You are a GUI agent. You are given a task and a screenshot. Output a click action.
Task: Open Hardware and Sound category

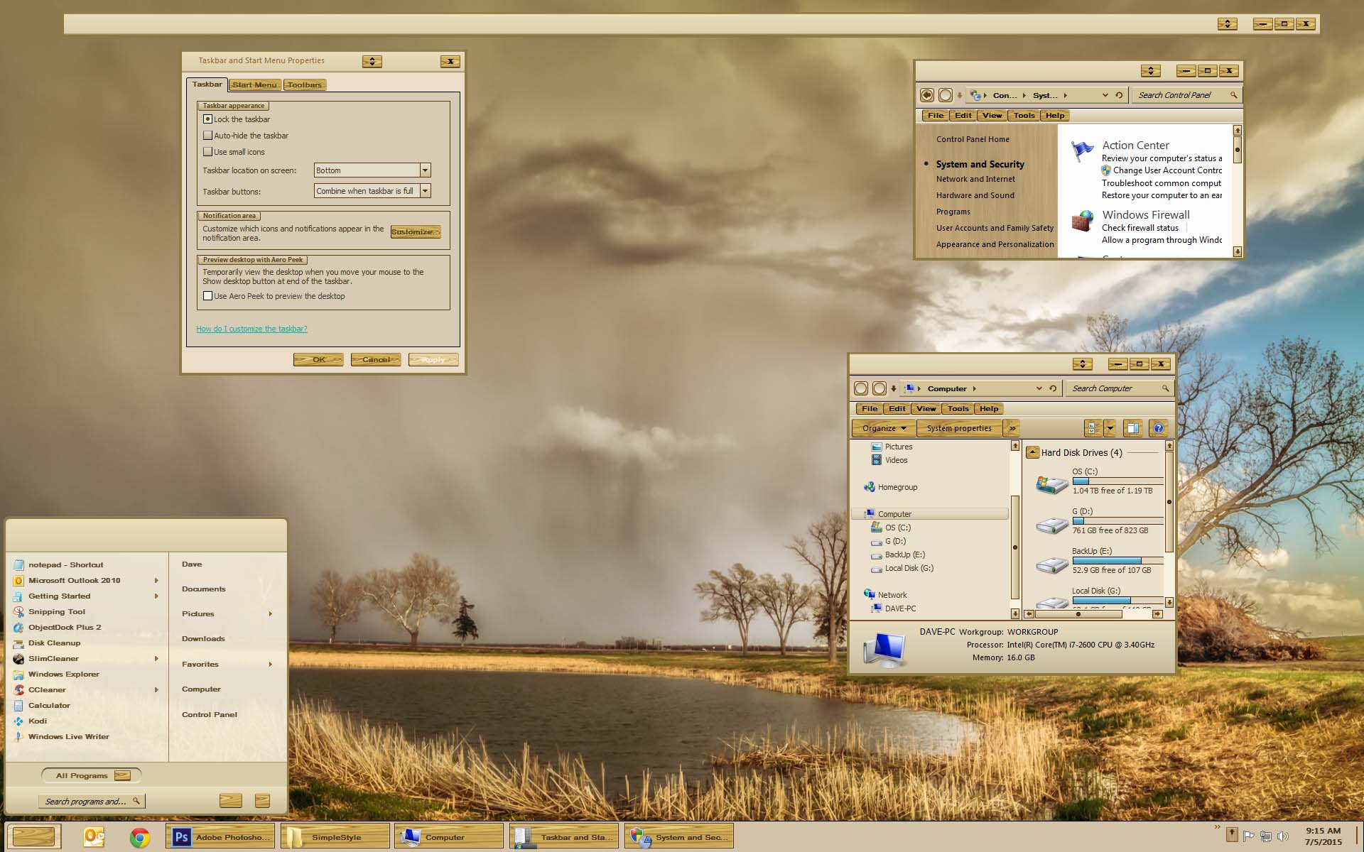[975, 195]
